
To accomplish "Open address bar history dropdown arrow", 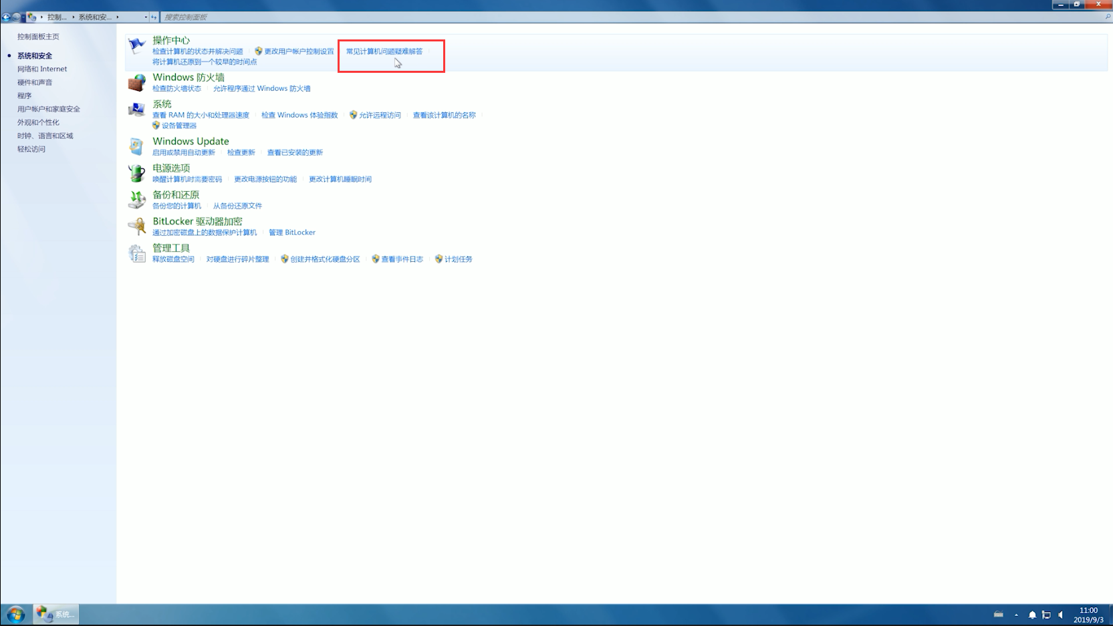I will click(146, 17).
